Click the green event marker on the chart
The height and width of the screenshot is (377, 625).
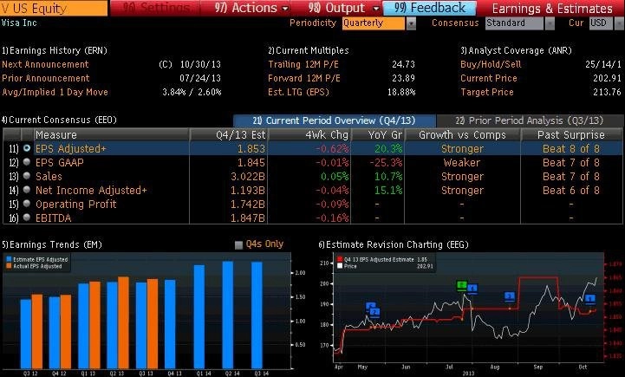coord(462,285)
